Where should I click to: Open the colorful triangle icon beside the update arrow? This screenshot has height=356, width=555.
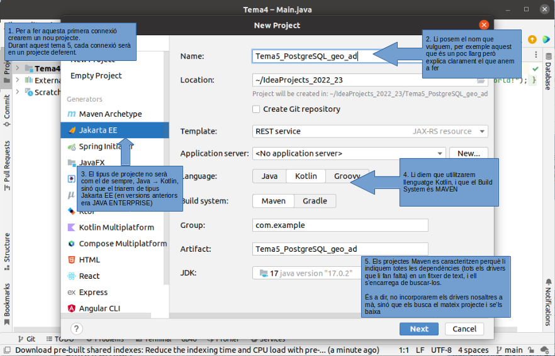point(546,40)
